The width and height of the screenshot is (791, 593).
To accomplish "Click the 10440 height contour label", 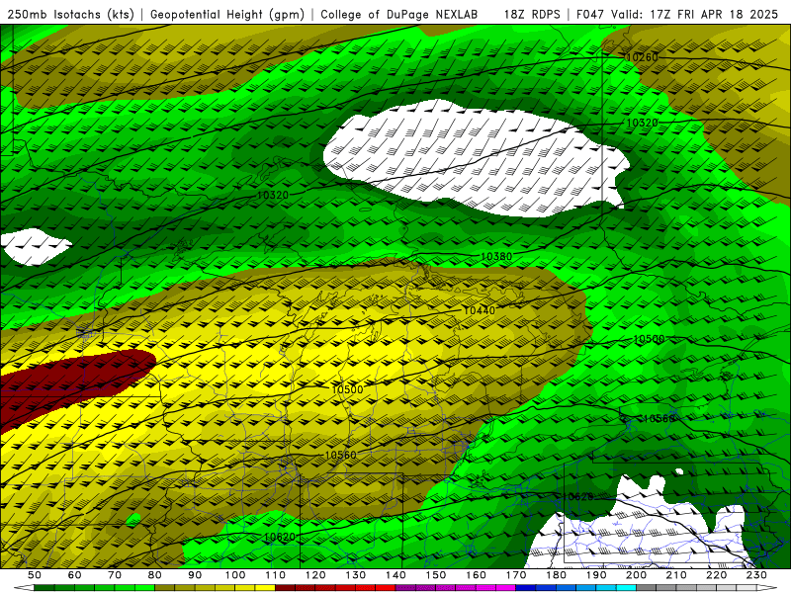I will (480, 310).
